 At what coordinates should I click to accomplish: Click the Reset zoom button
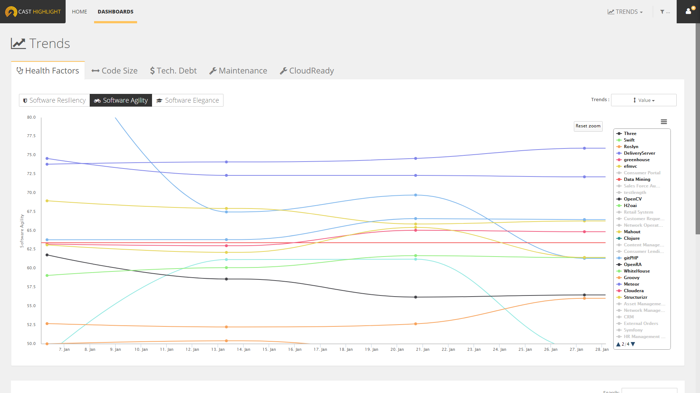click(x=588, y=126)
